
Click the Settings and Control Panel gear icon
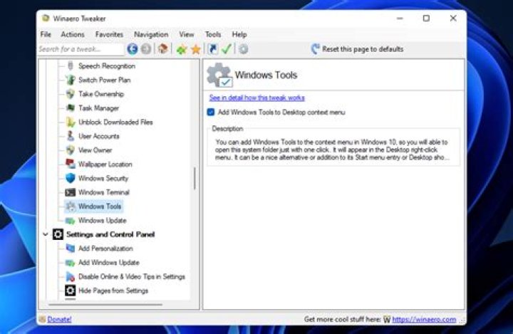coord(58,234)
